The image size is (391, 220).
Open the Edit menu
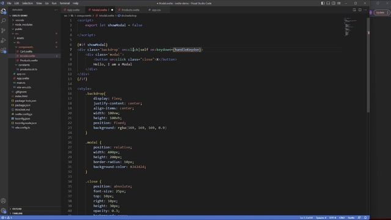click(x=16, y=3)
